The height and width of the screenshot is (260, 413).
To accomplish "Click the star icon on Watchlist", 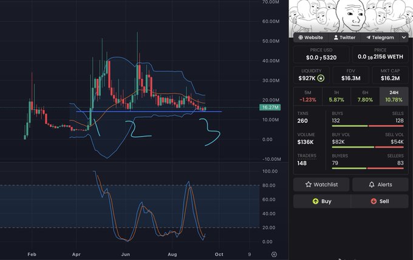I will 309,185.
